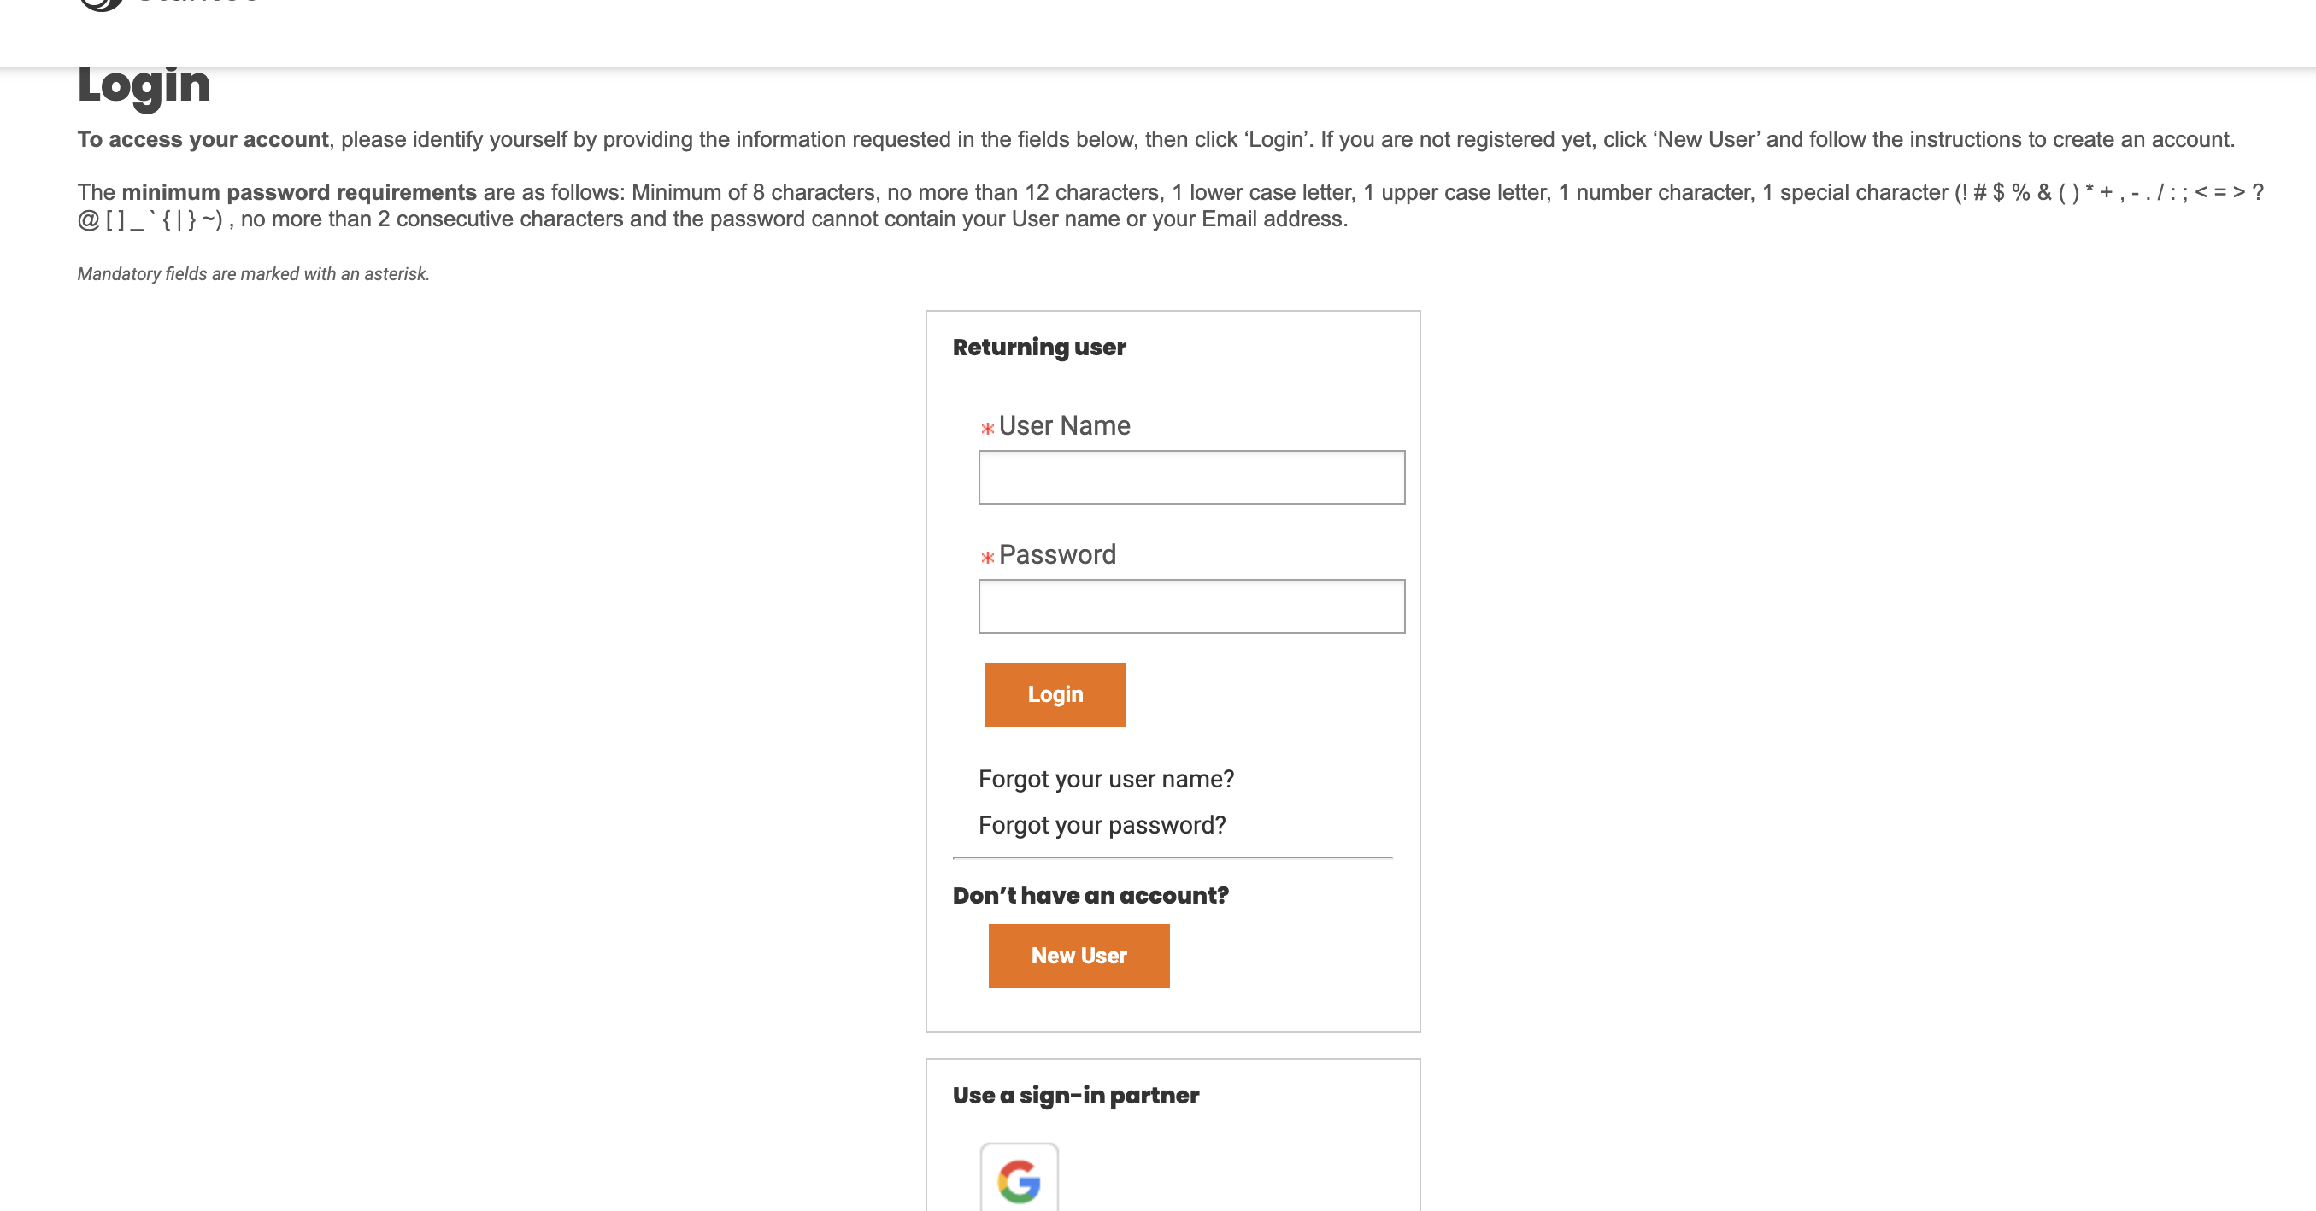Click the 'User Name' field label

(x=1065, y=426)
